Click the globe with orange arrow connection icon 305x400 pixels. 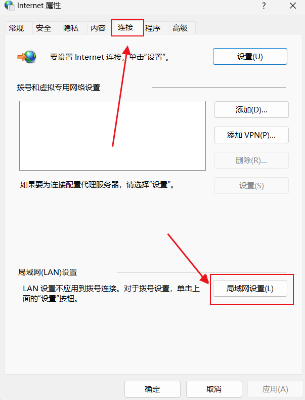click(x=27, y=57)
